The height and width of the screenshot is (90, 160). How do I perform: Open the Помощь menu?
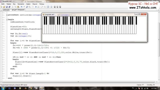[42, 4]
